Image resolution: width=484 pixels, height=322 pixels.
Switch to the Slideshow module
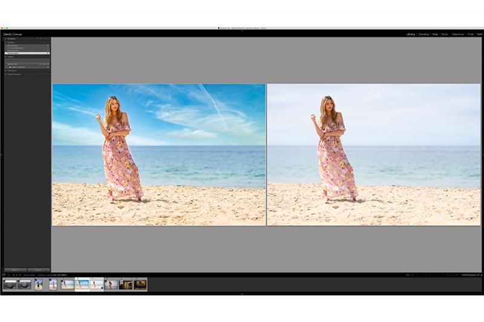pos(458,34)
